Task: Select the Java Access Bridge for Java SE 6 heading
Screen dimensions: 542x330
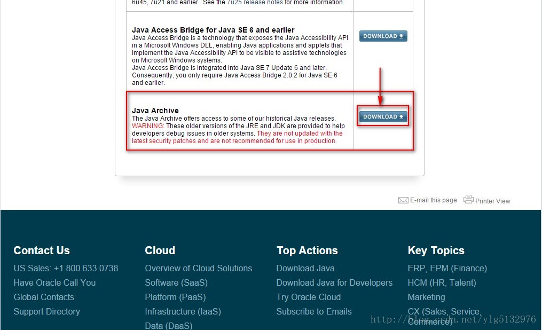Action: click(213, 30)
